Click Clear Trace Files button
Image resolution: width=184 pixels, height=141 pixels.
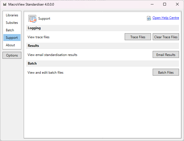(166, 37)
